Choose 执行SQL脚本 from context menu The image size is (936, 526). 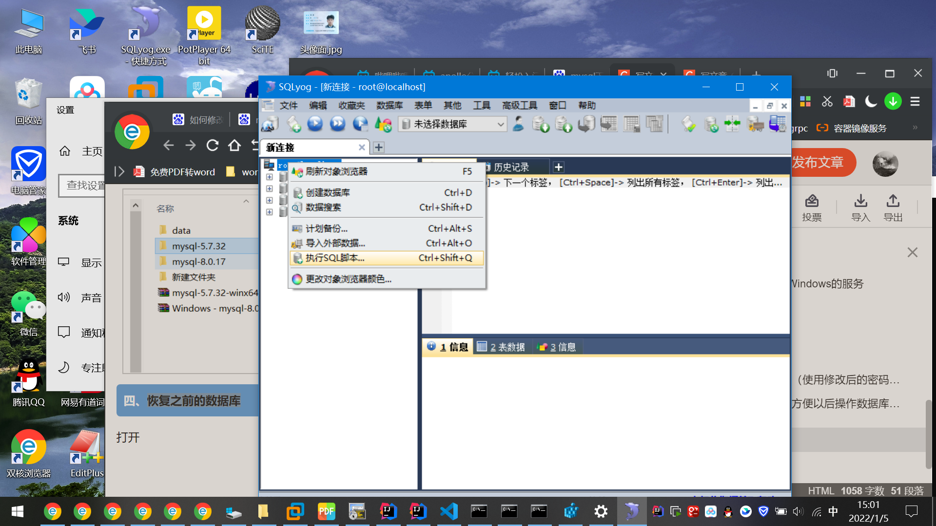[x=387, y=258]
